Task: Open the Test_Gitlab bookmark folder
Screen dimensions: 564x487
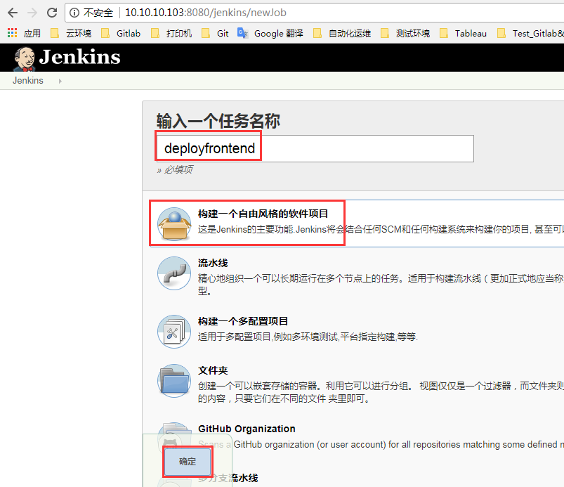Action: 530,34
